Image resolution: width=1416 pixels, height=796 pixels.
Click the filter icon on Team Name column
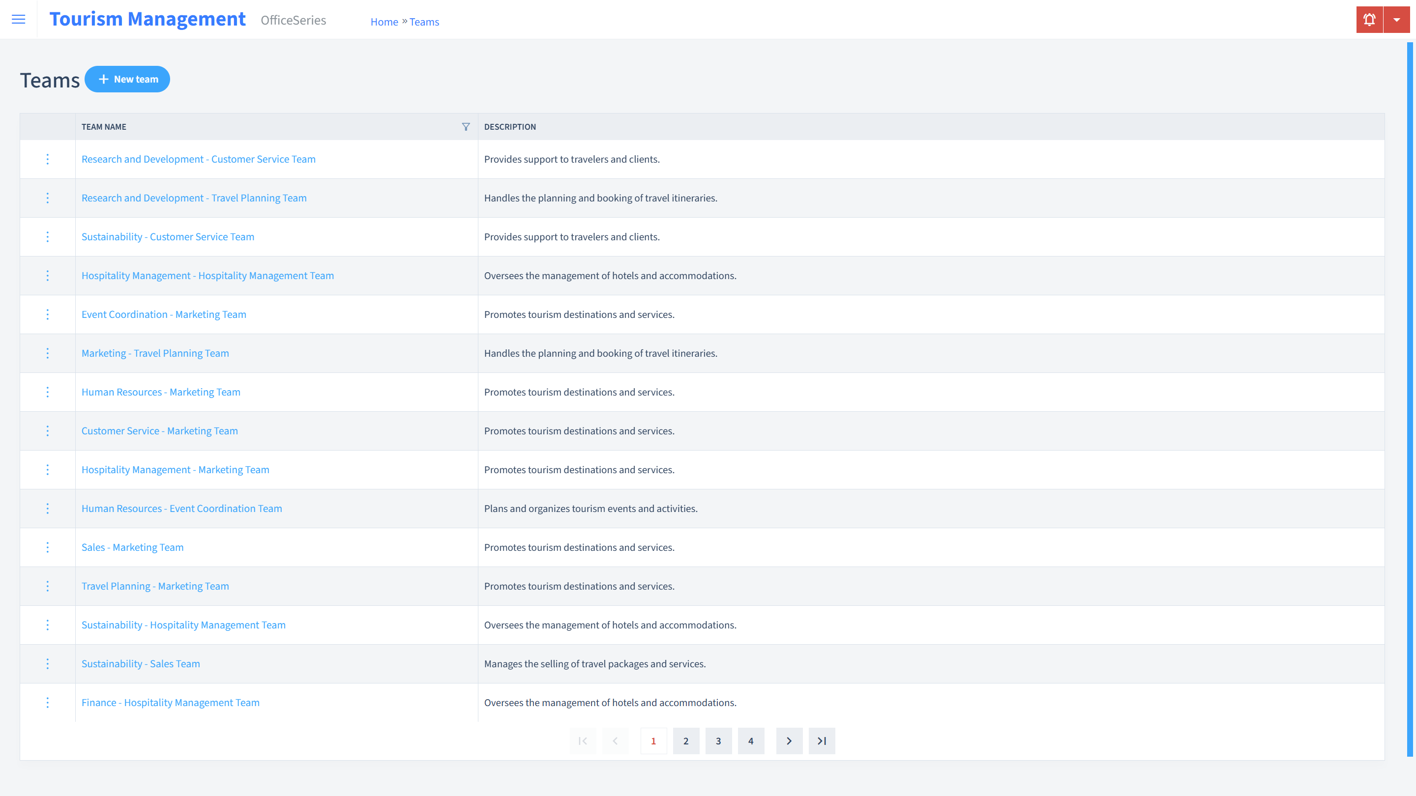tap(466, 126)
